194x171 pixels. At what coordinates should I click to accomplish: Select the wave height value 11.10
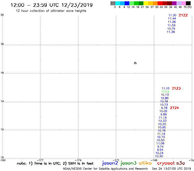click(x=165, y=88)
